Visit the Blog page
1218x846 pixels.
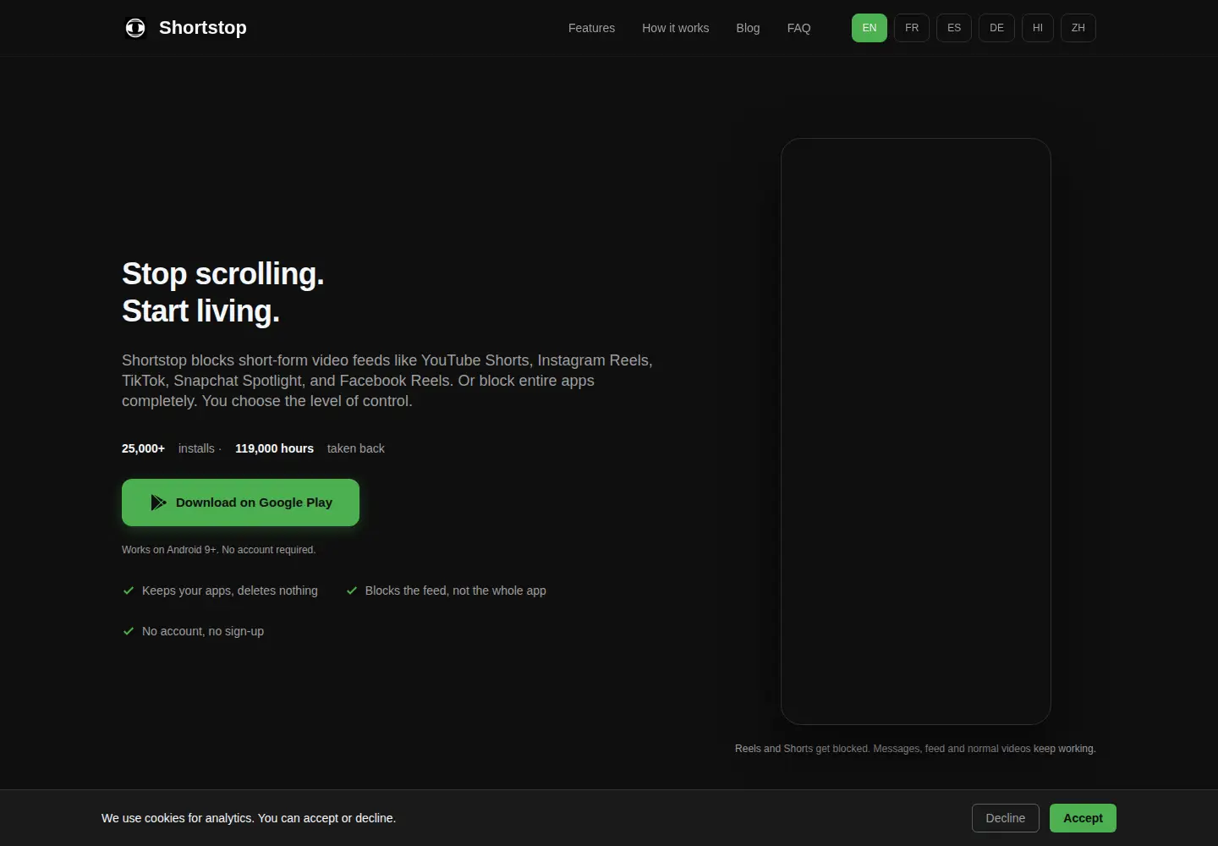click(x=748, y=28)
